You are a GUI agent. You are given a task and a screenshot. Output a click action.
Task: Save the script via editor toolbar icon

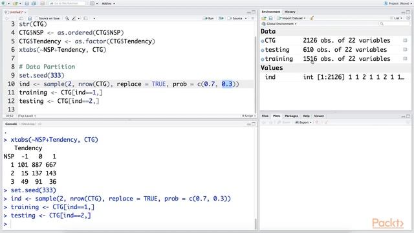tap(30, 18)
